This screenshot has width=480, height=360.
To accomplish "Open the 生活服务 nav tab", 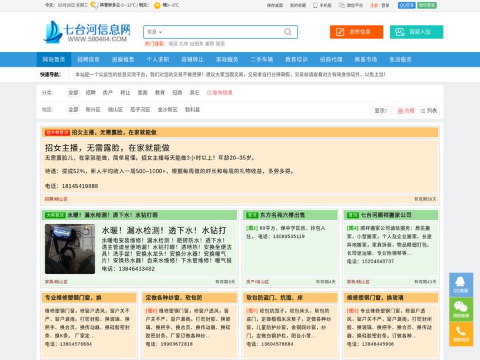I will tap(400, 59).
